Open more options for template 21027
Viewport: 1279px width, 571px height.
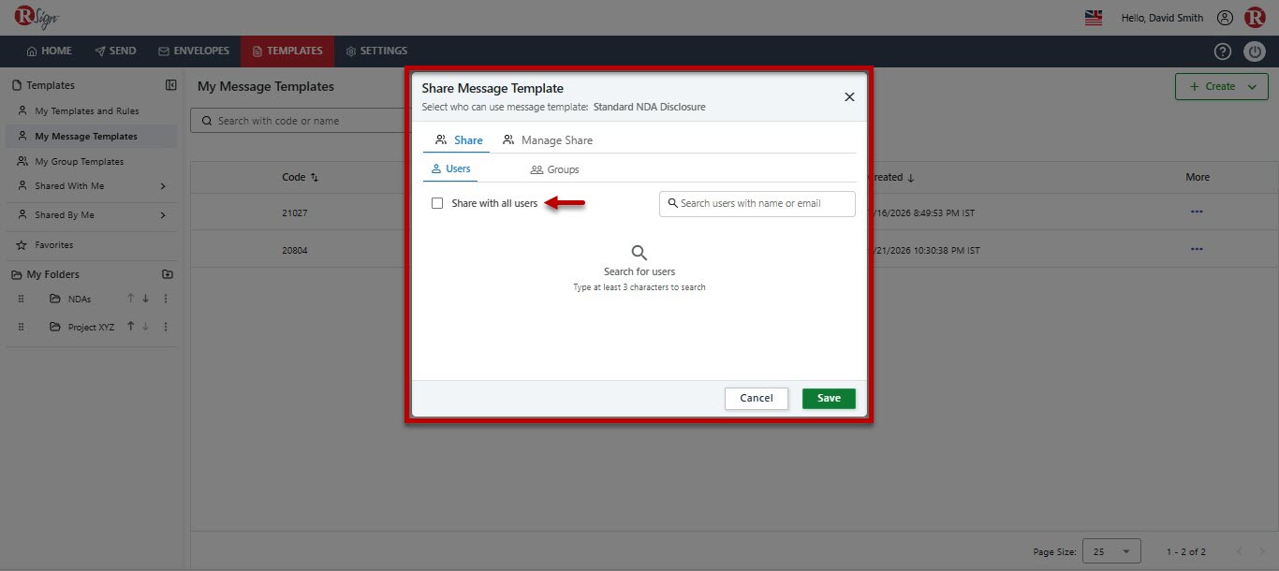pyautogui.click(x=1197, y=212)
